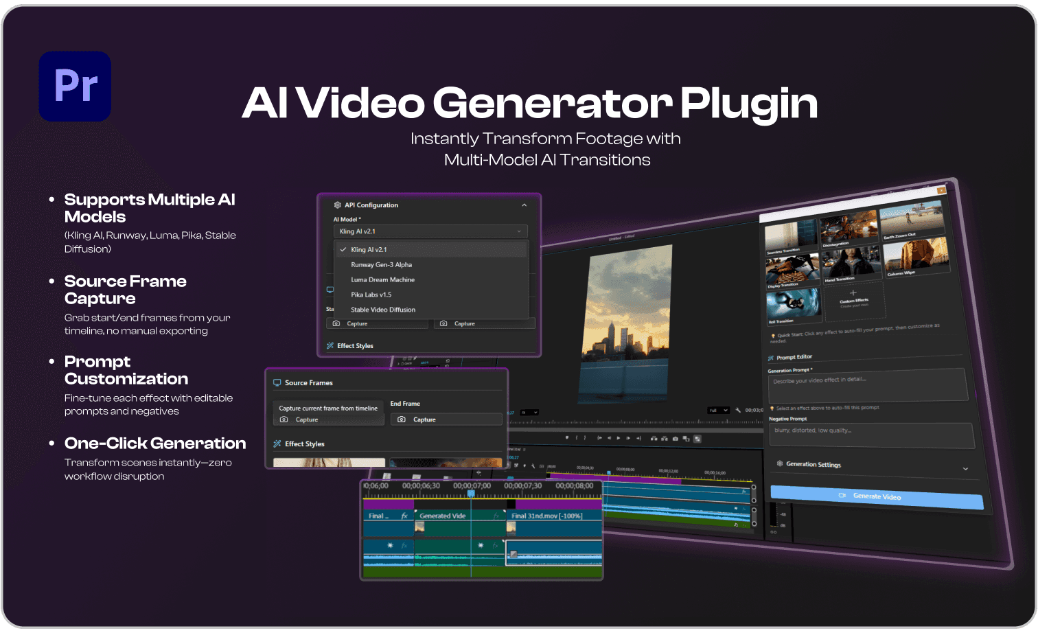Click start-frame Capture button below the tooltip
The width and height of the screenshot is (1038, 633).
328,419
